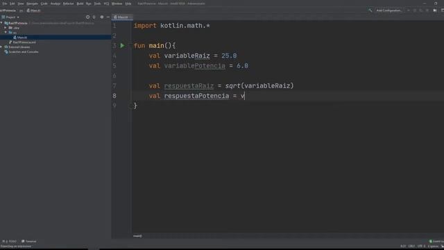
Task: Switch to Main.kt editor tab
Action: coord(121,17)
